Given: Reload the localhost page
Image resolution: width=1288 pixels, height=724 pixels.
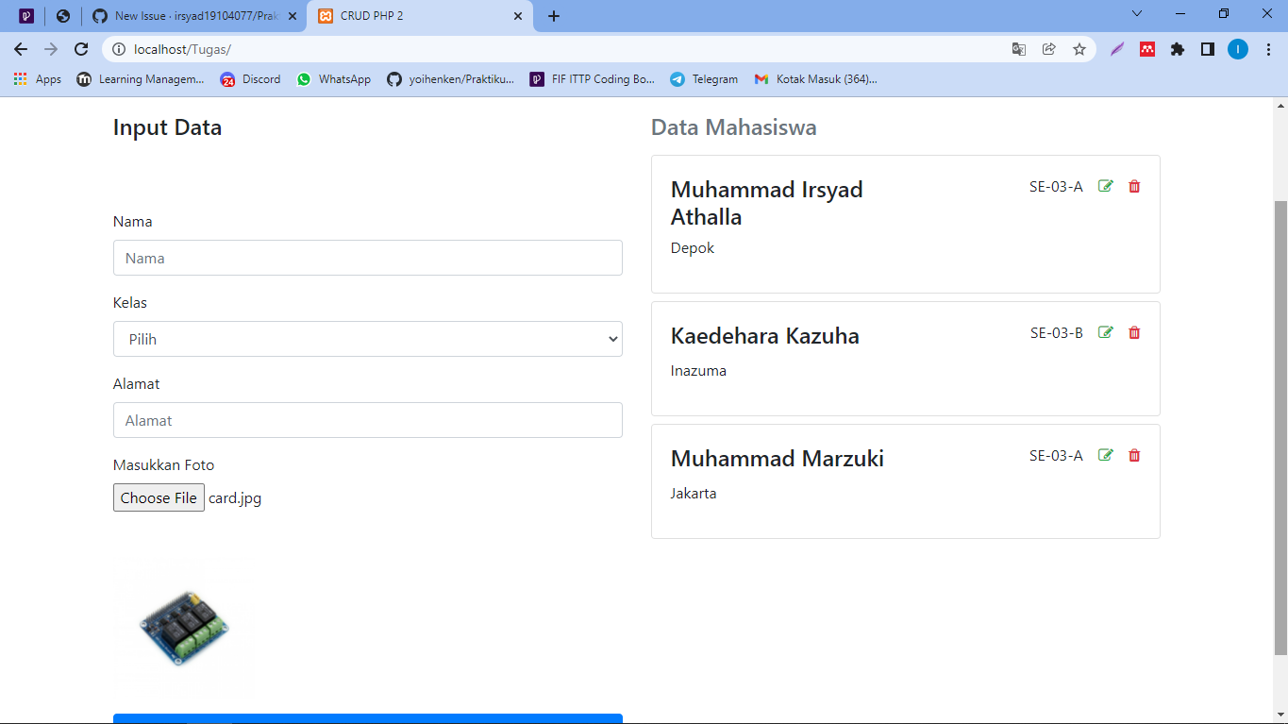Looking at the screenshot, I should pyautogui.click(x=81, y=49).
